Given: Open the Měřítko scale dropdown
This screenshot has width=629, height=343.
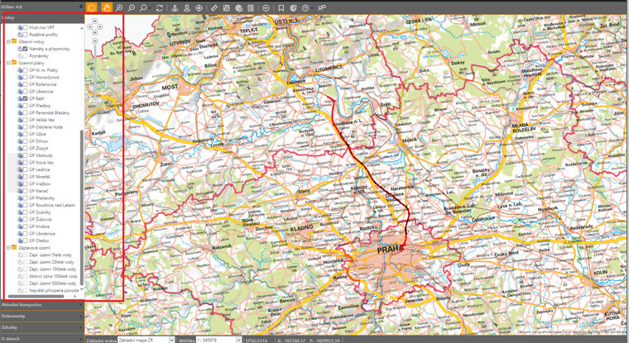Looking at the screenshot, I should 214,340.
